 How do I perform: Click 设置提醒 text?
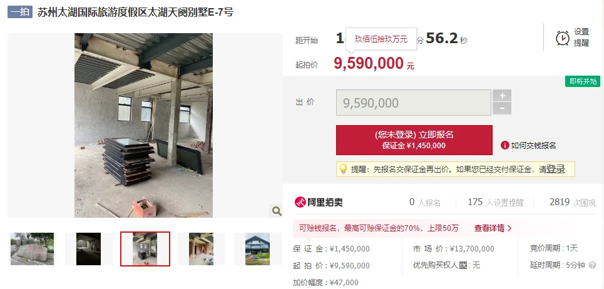click(581, 38)
